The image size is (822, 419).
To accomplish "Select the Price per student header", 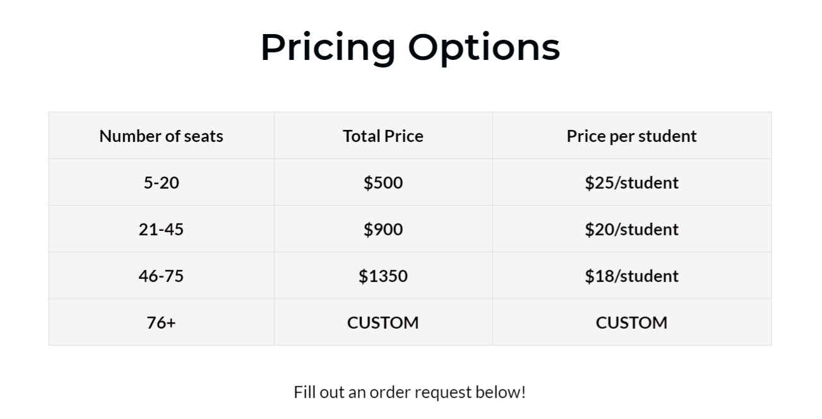I will (x=632, y=136).
